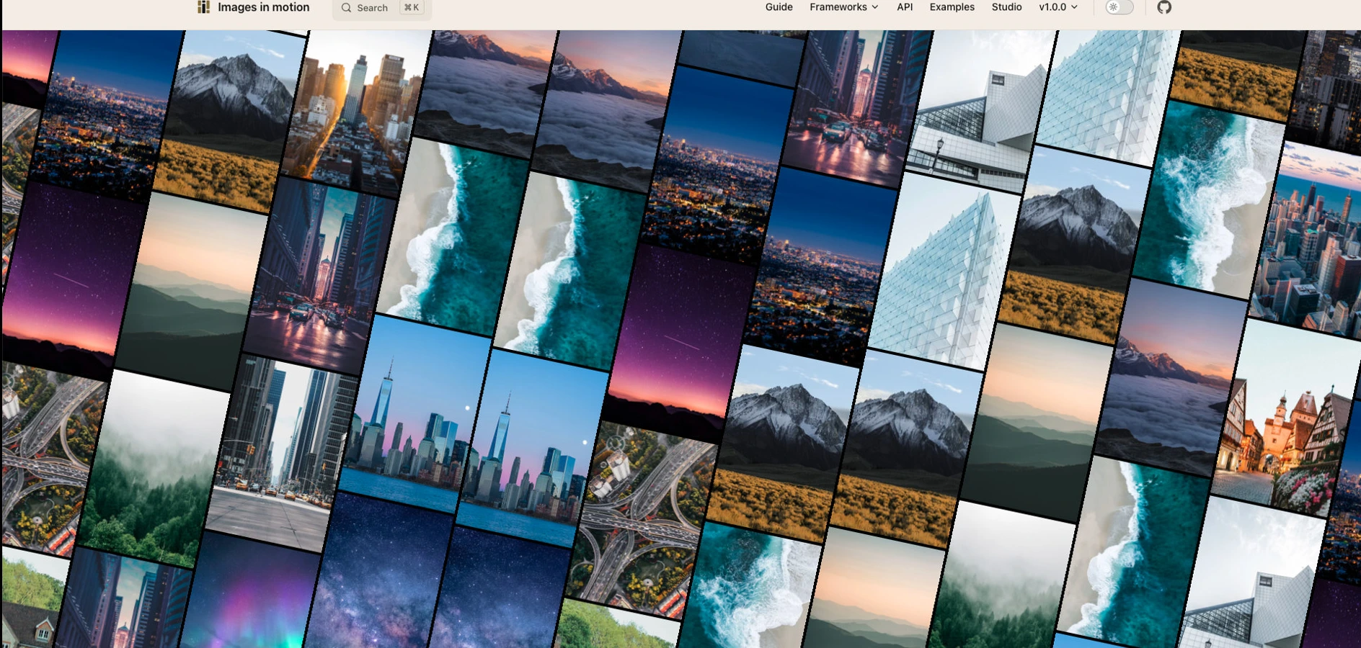Viewport: 1361px width, 648px height.
Task: Toggle the light/dark theme switch
Action: [1120, 7]
